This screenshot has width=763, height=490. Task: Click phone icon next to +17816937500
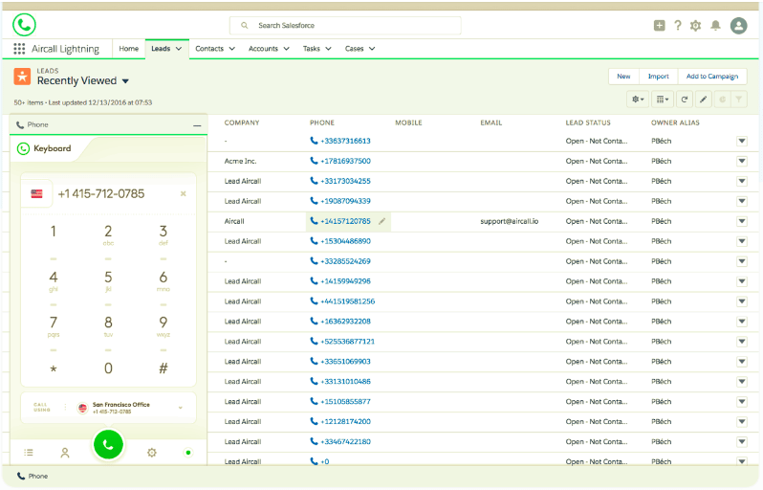point(314,161)
